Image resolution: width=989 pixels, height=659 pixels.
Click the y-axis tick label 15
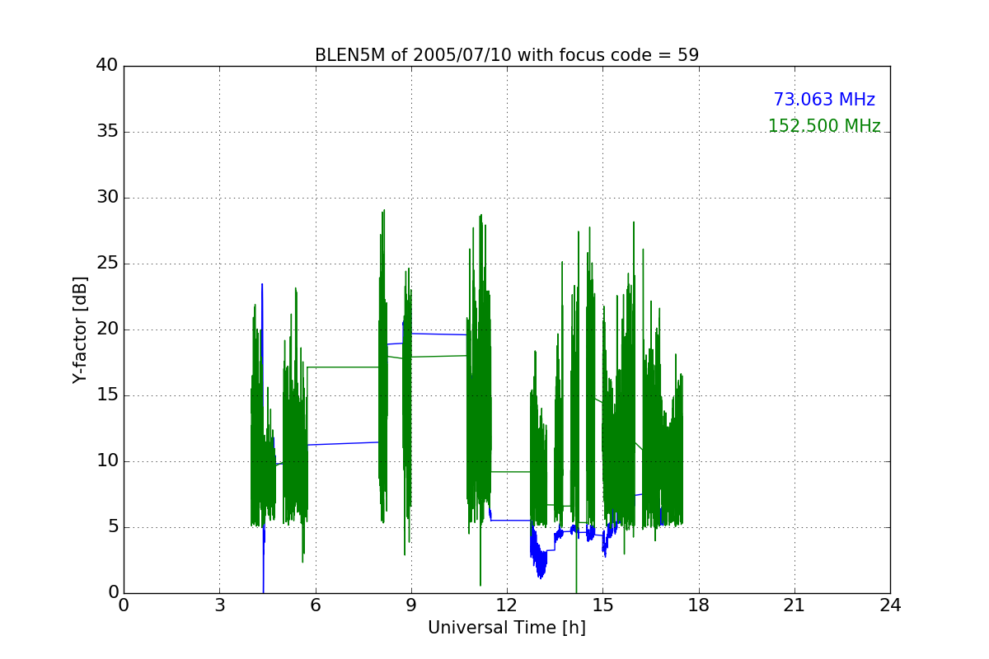pos(107,395)
